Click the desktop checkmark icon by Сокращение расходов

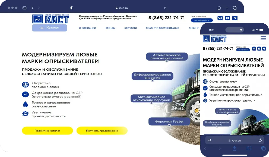(x=25, y=94)
